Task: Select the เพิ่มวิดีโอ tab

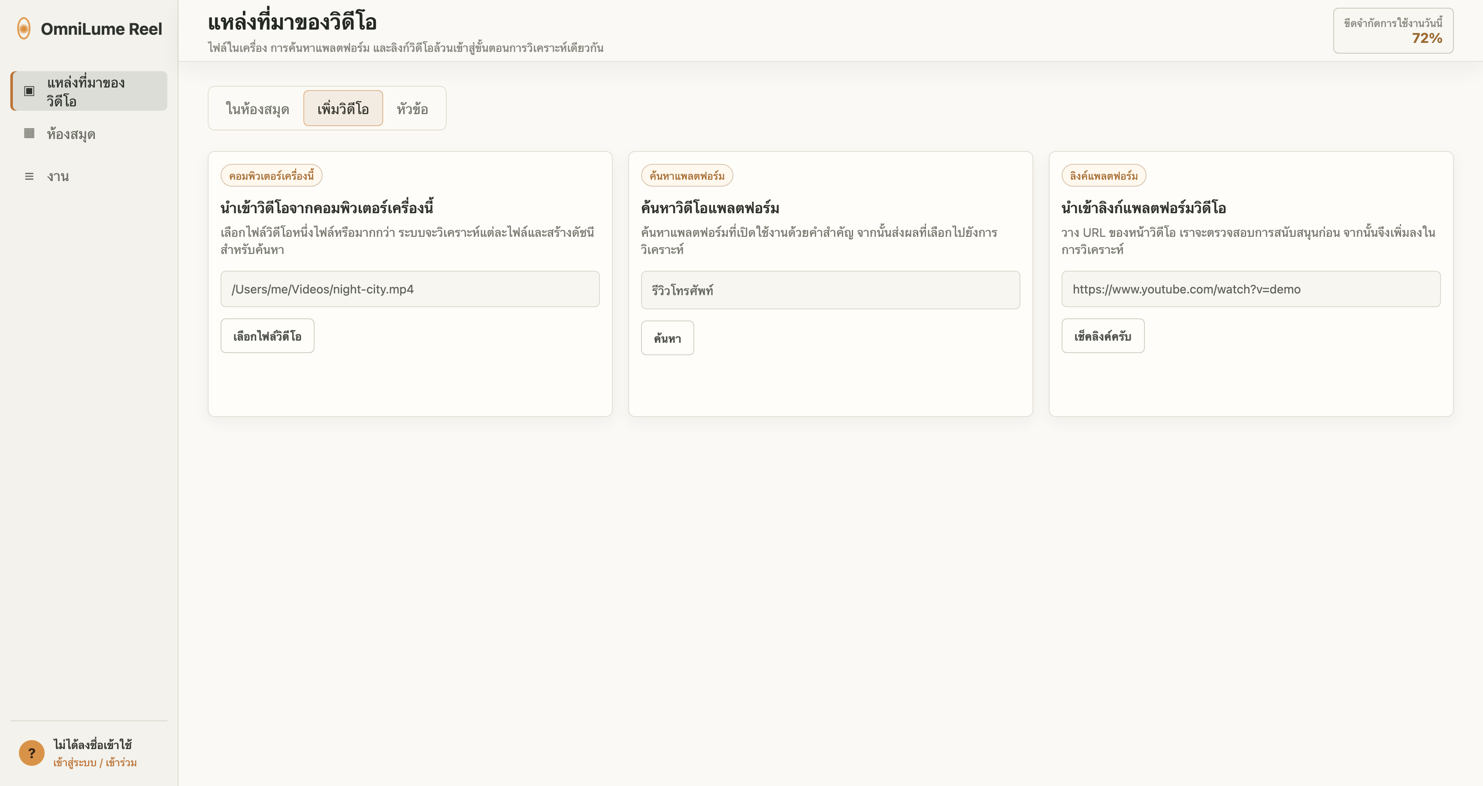Action: click(x=343, y=108)
